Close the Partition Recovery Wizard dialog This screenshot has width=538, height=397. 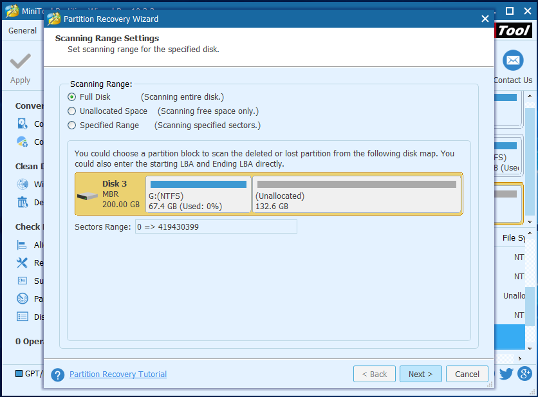coord(485,19)
